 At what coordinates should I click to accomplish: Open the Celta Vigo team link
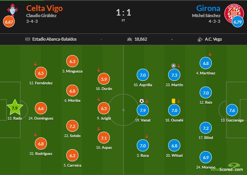(x=45, y=8)
